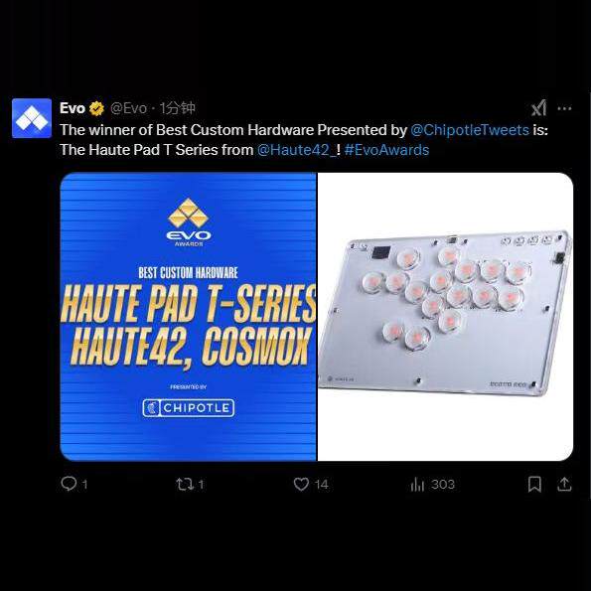Click the @Evo handle text
This screenshot has width=591, height=591.
point(128,108)
